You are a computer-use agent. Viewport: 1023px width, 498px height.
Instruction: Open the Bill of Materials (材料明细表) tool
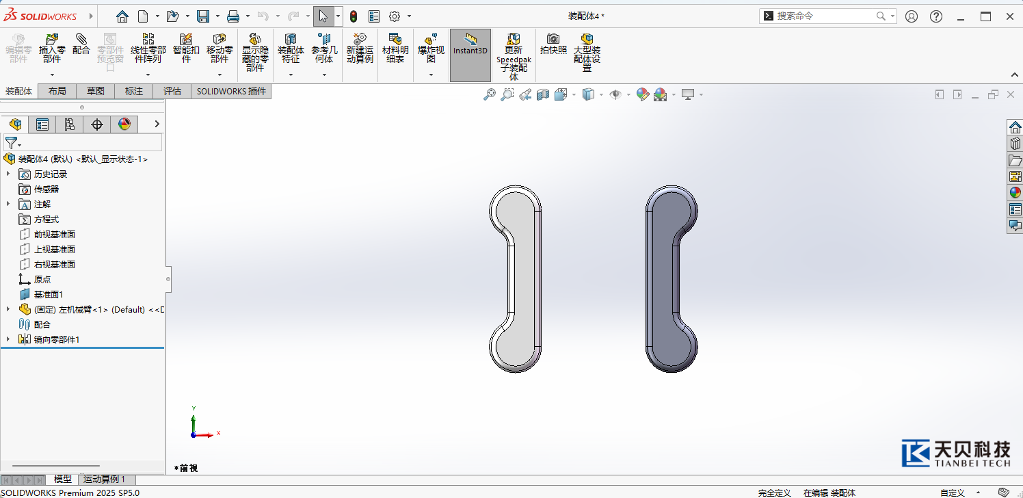pos(395,40)
